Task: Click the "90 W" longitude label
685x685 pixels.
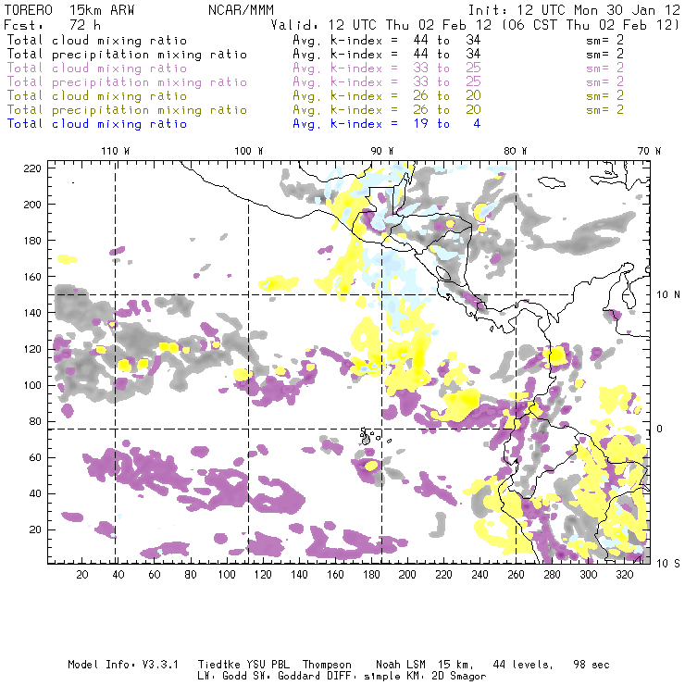Action: pos(382,151)
